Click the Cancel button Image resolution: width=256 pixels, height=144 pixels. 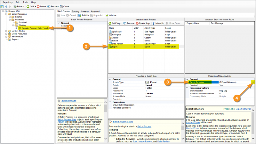point(71,15)
